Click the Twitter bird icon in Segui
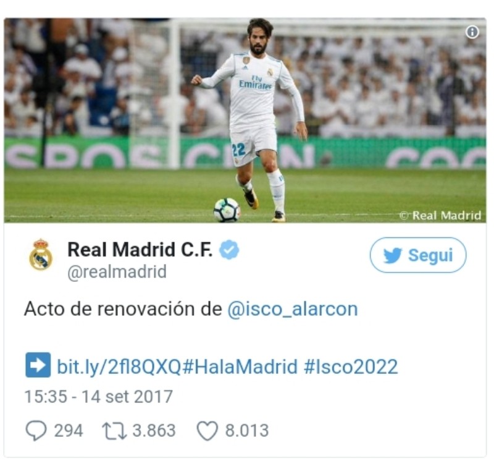 pyautogui.click(x=393, y=255)
